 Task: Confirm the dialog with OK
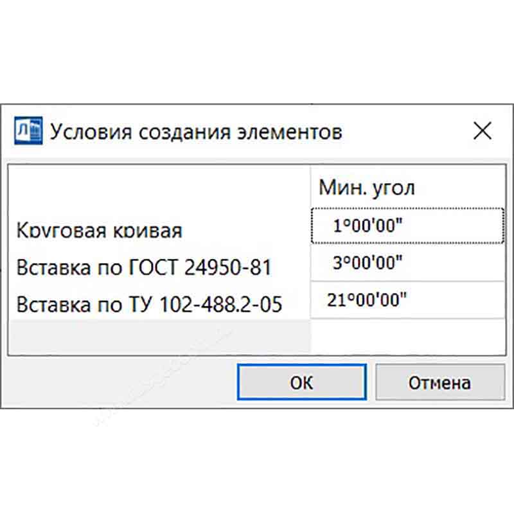tap(301, 382)
